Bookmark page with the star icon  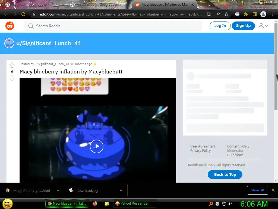click(x=226, y=14)
